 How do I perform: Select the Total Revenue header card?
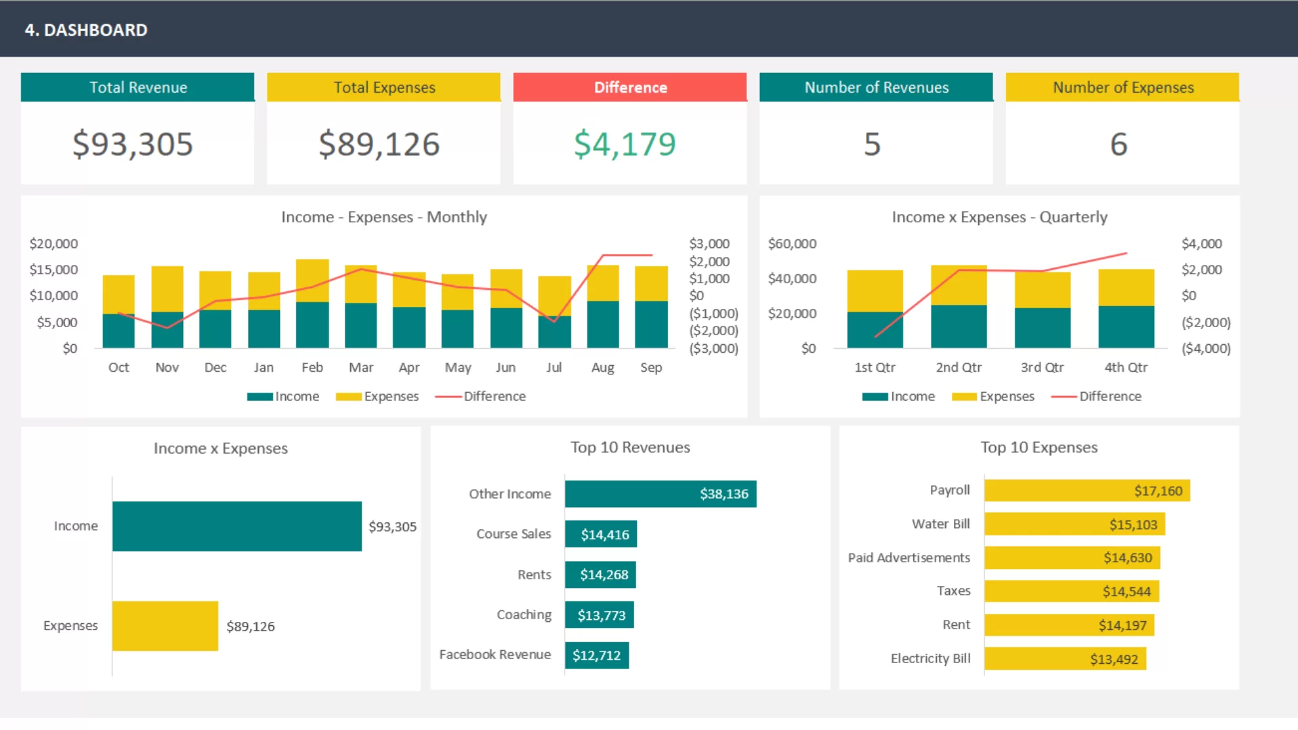137,87
